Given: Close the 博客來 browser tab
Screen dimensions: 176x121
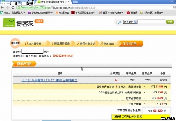Looking at the screenshot, I should click(69, 2).
